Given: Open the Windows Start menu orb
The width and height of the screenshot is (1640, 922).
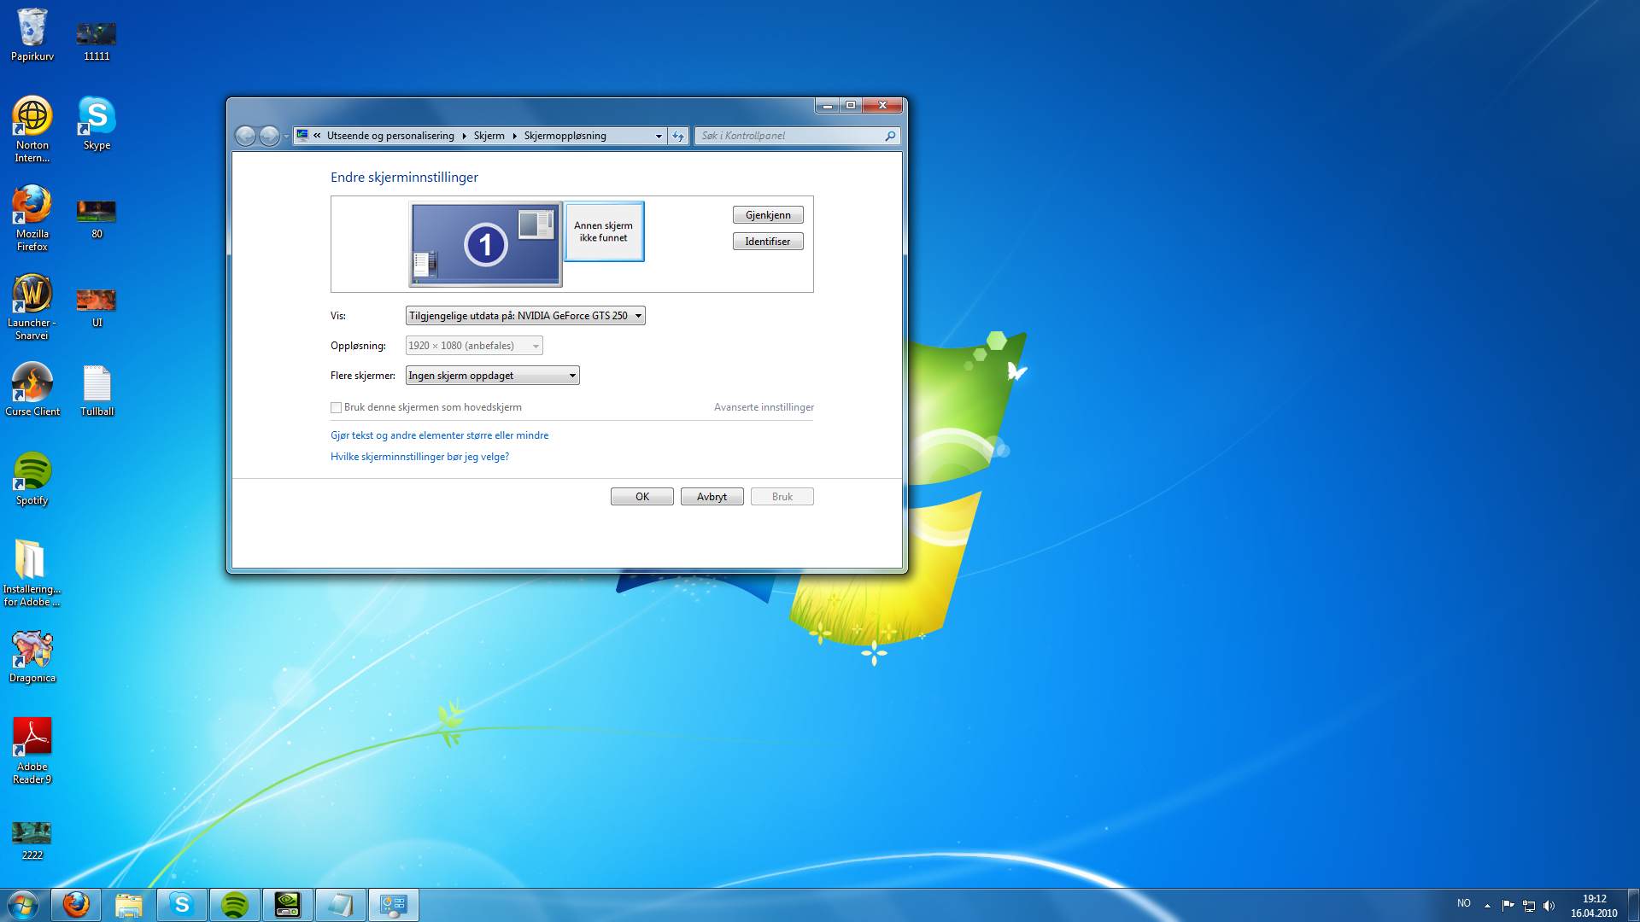Looking at the screenshot, I should (23, 905).
